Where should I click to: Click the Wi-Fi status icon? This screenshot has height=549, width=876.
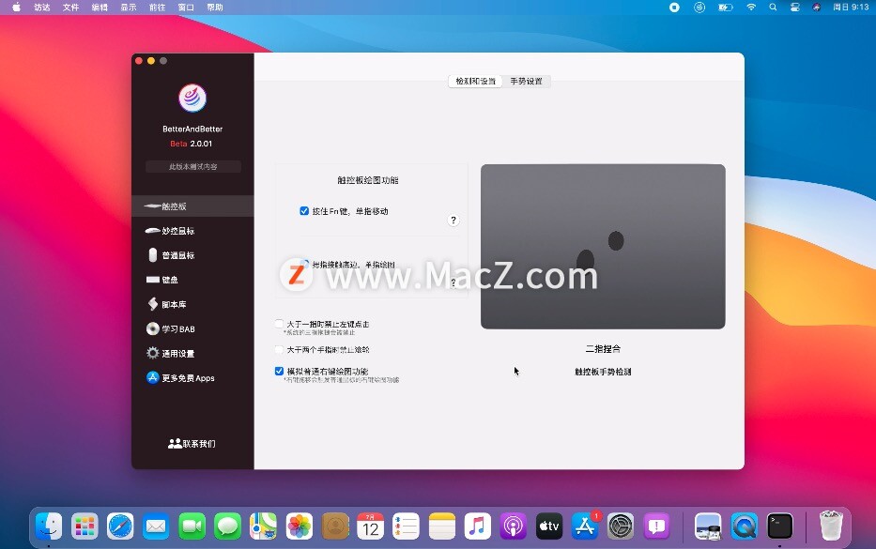[751, 8]
